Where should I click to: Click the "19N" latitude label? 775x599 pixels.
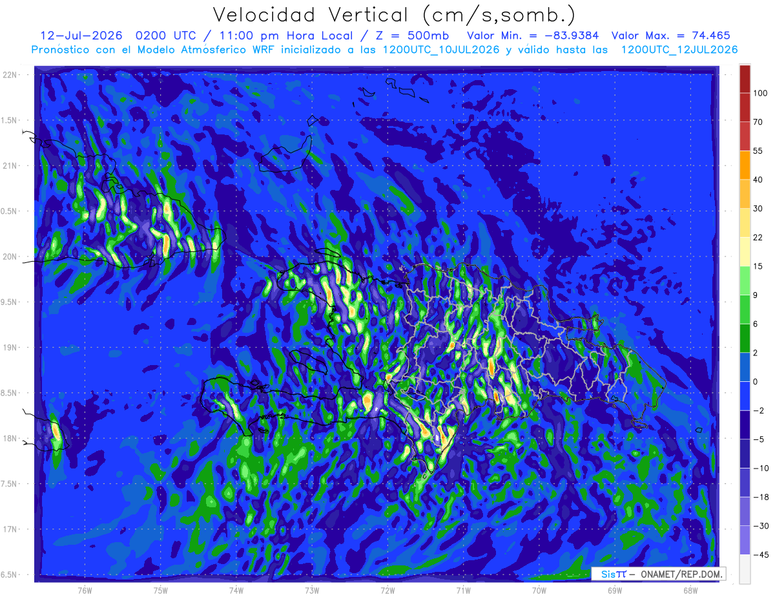(11, 348)
